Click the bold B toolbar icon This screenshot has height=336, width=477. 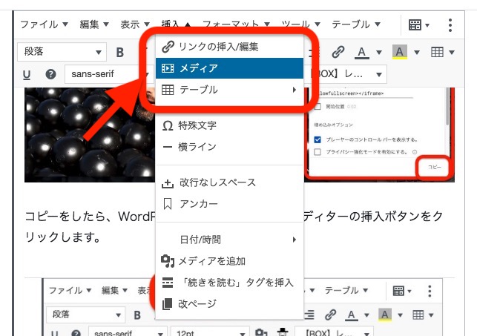119,52
